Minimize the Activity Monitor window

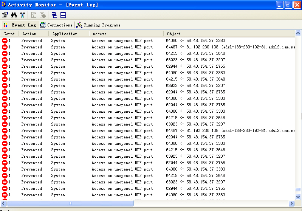tap(280, 5)
